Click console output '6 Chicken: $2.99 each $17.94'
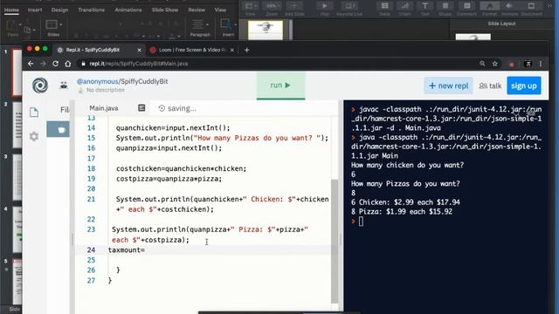The height and width of the screenshot is (314, 559). [x=405, y=202]
